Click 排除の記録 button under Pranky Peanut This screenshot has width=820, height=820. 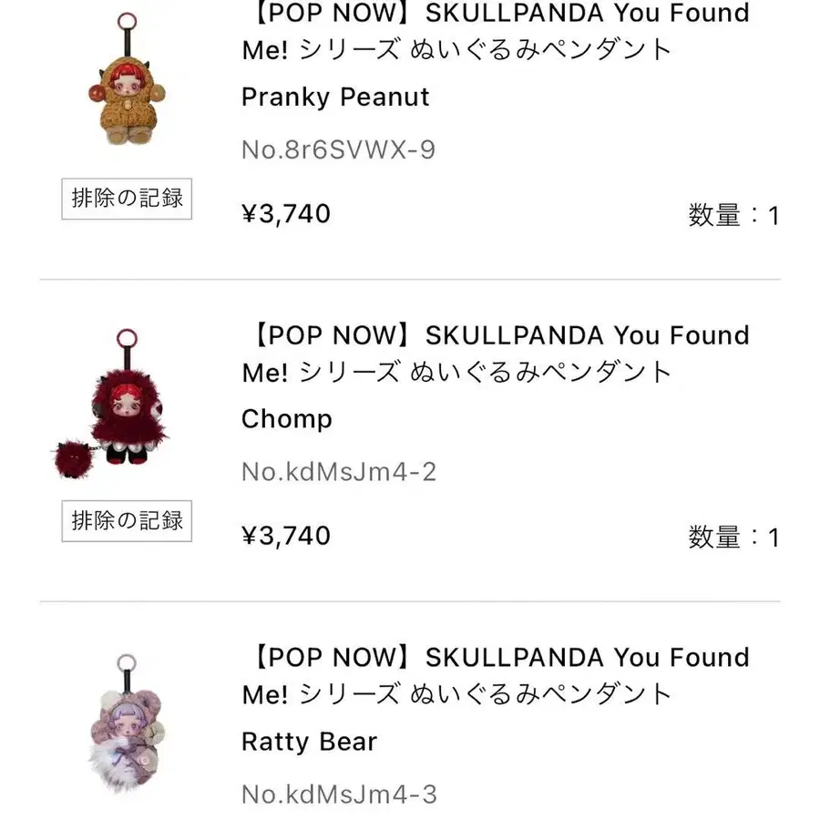pyautogui.click(x=128, y=199)
